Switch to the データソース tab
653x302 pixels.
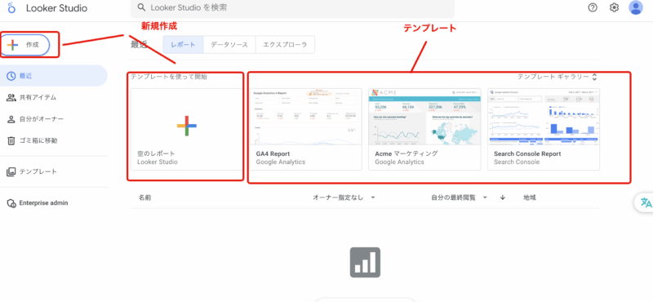[229, 45]
